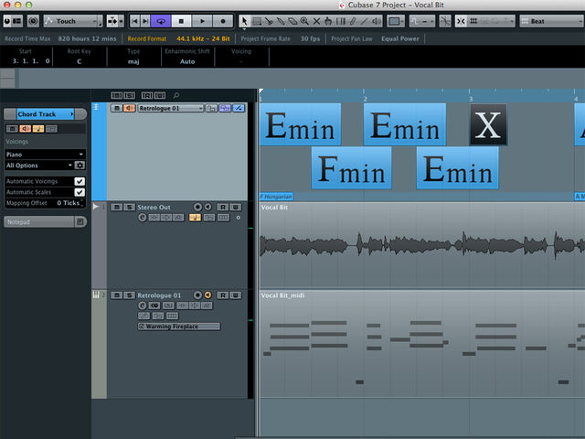Image resolution: width=585 pixels, height=439 pixels.
Task: Enable Write automation on Retrologue 01
Action: 236,295
